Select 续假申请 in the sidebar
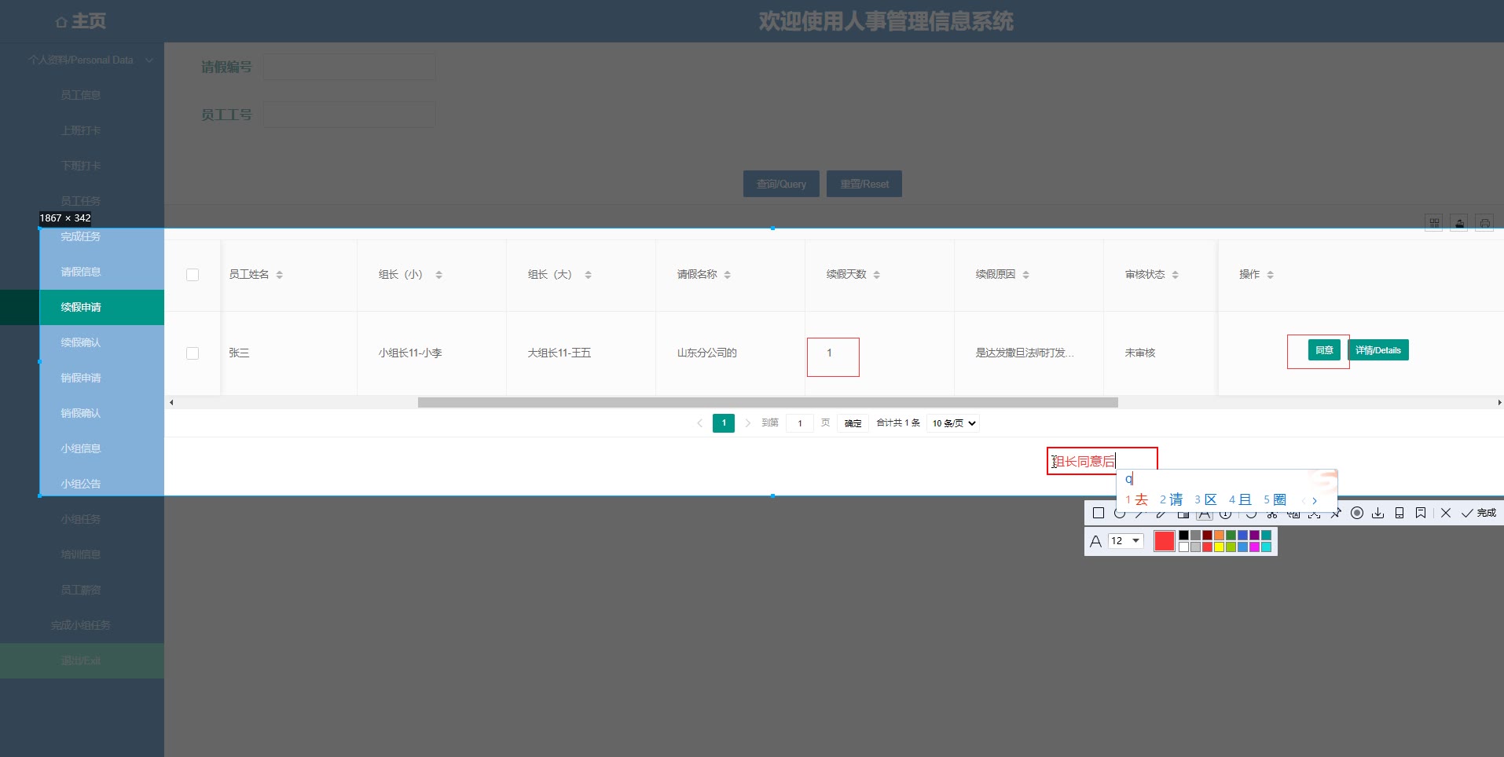The height and width of the screenshot is (757, 1504). (x=81, y=307)
